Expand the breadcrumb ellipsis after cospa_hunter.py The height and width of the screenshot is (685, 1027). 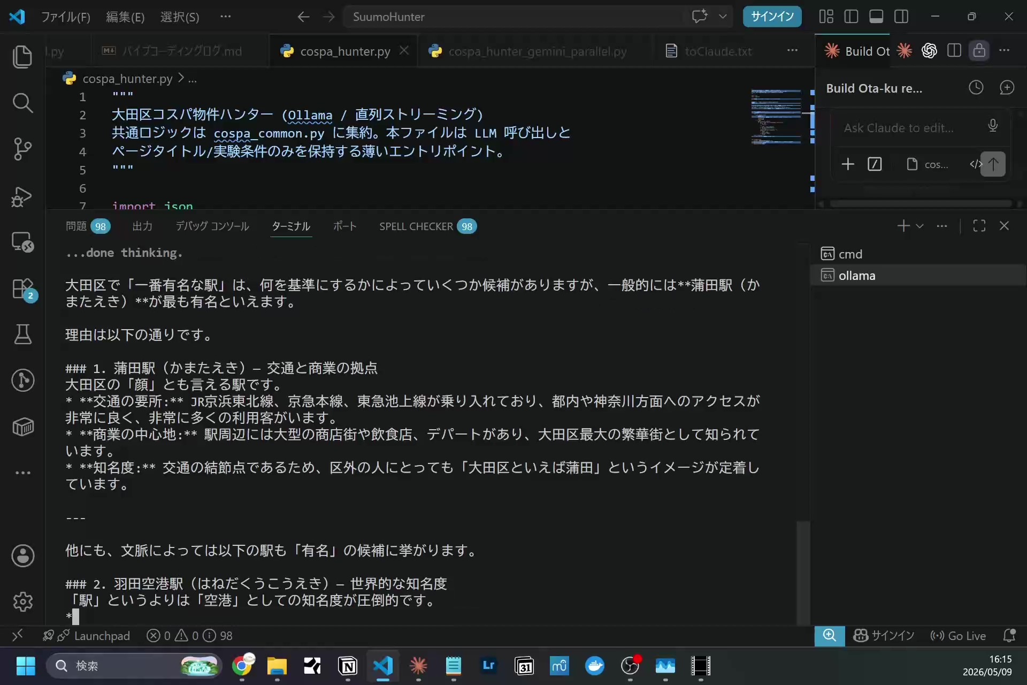(x=193, y=79)
